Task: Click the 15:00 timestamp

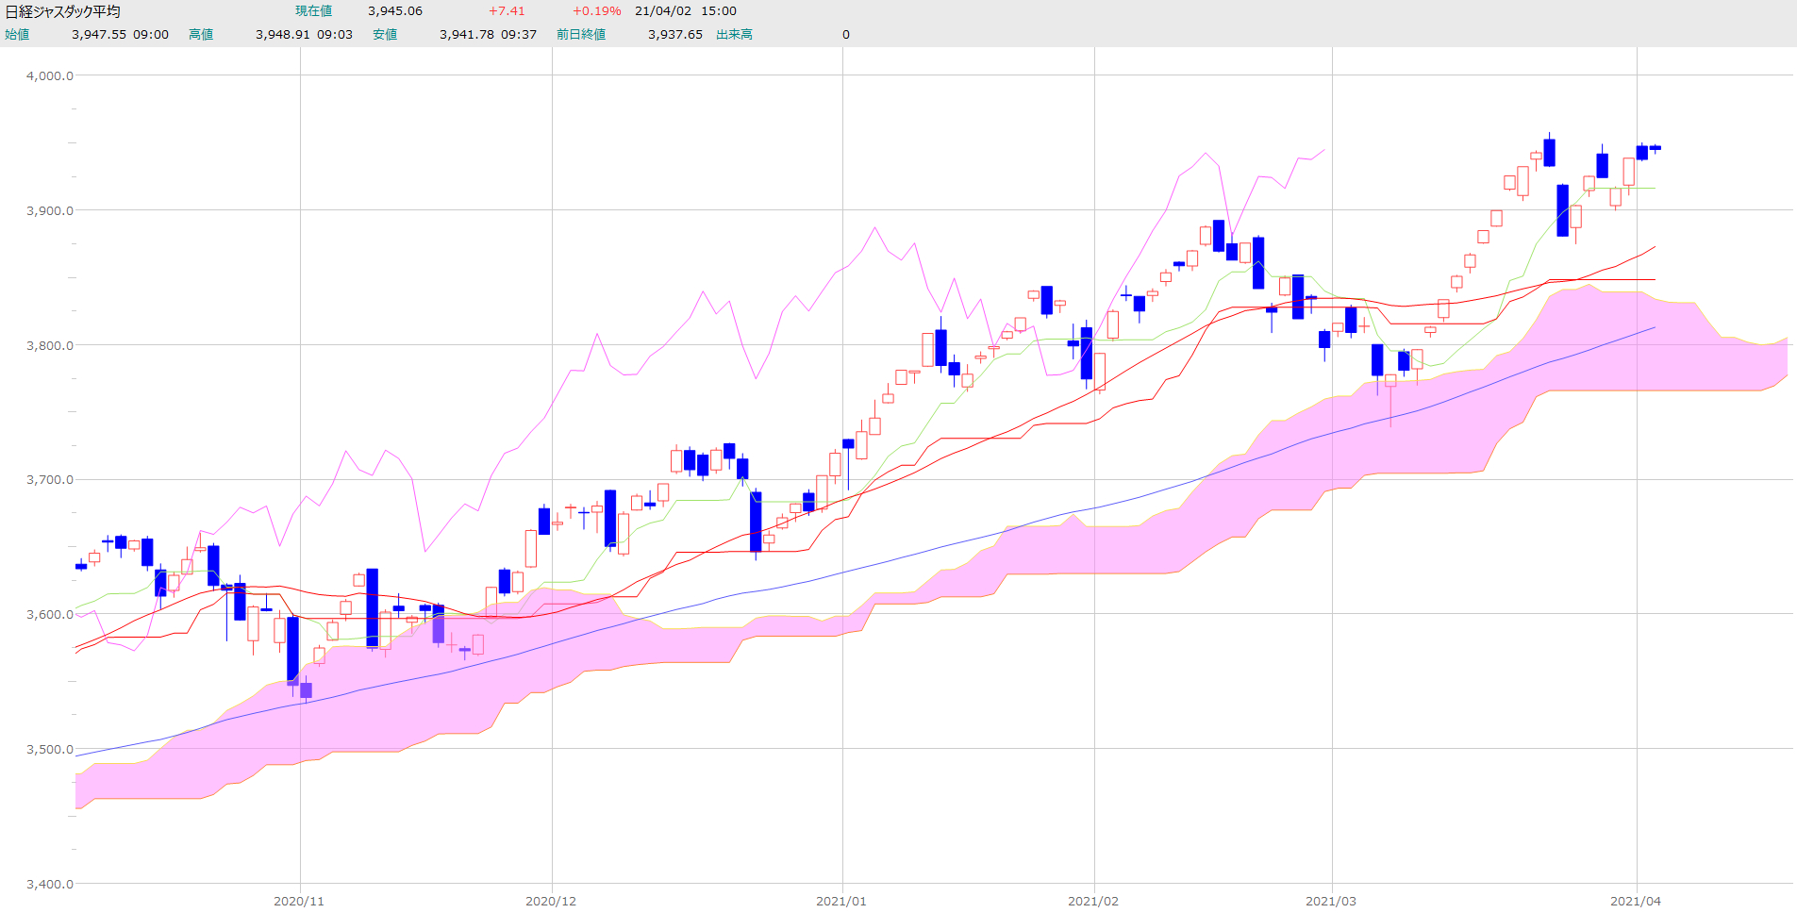Action: 719,11
